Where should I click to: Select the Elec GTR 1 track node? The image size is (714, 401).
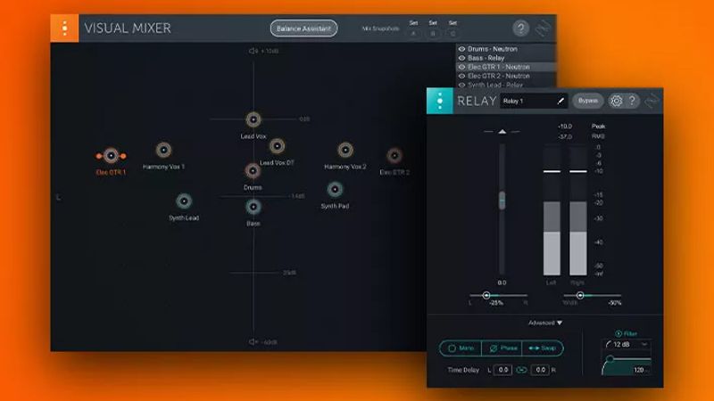pyautogui.click(x=111, y=155)
